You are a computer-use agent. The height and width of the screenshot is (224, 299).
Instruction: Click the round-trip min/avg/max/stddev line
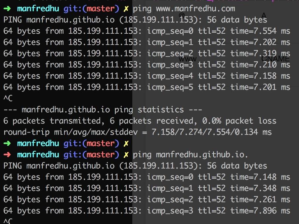[138, 132]
